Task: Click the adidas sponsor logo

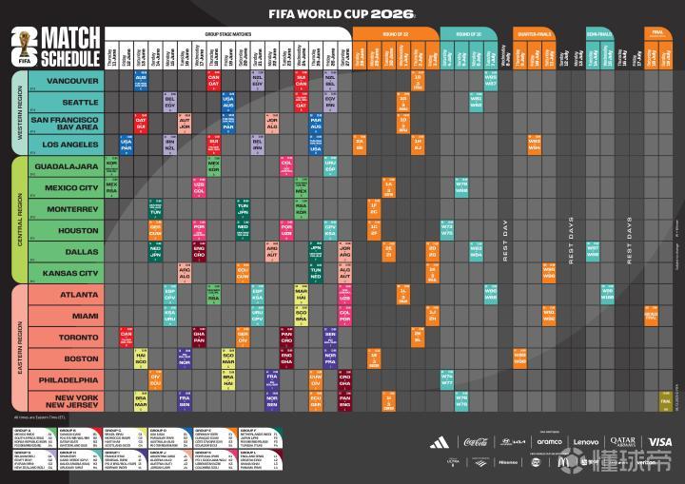Action: coord(439,441)
